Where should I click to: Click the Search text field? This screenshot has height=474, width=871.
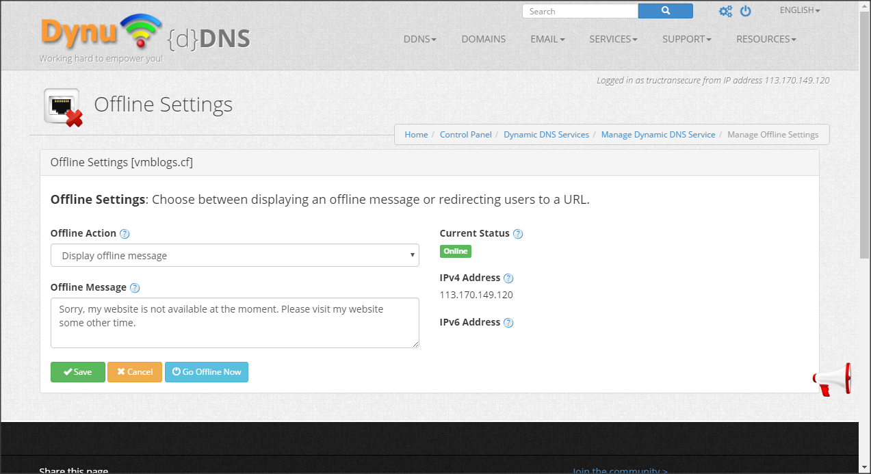coord(580,11)
